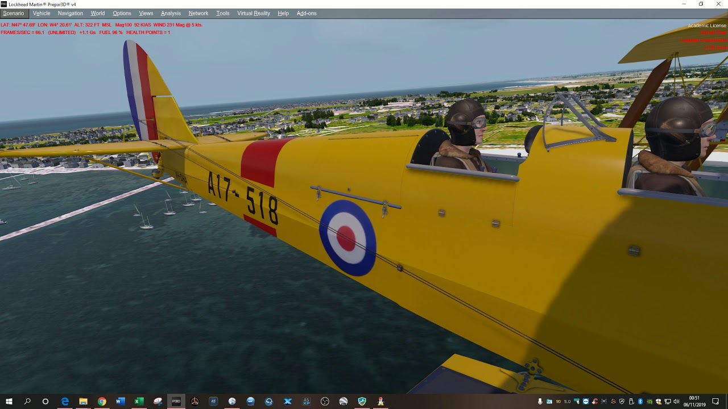Screen dimensions: 728x409
Task: Open Cortana from the taskbar
Action: 45,402
